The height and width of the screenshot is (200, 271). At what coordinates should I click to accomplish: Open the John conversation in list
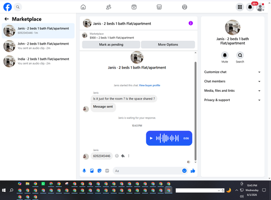(38, 46)
